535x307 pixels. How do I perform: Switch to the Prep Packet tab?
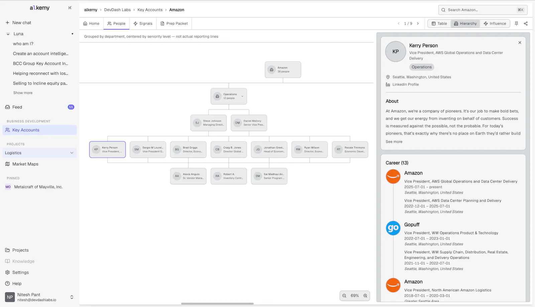coord(174,24)
